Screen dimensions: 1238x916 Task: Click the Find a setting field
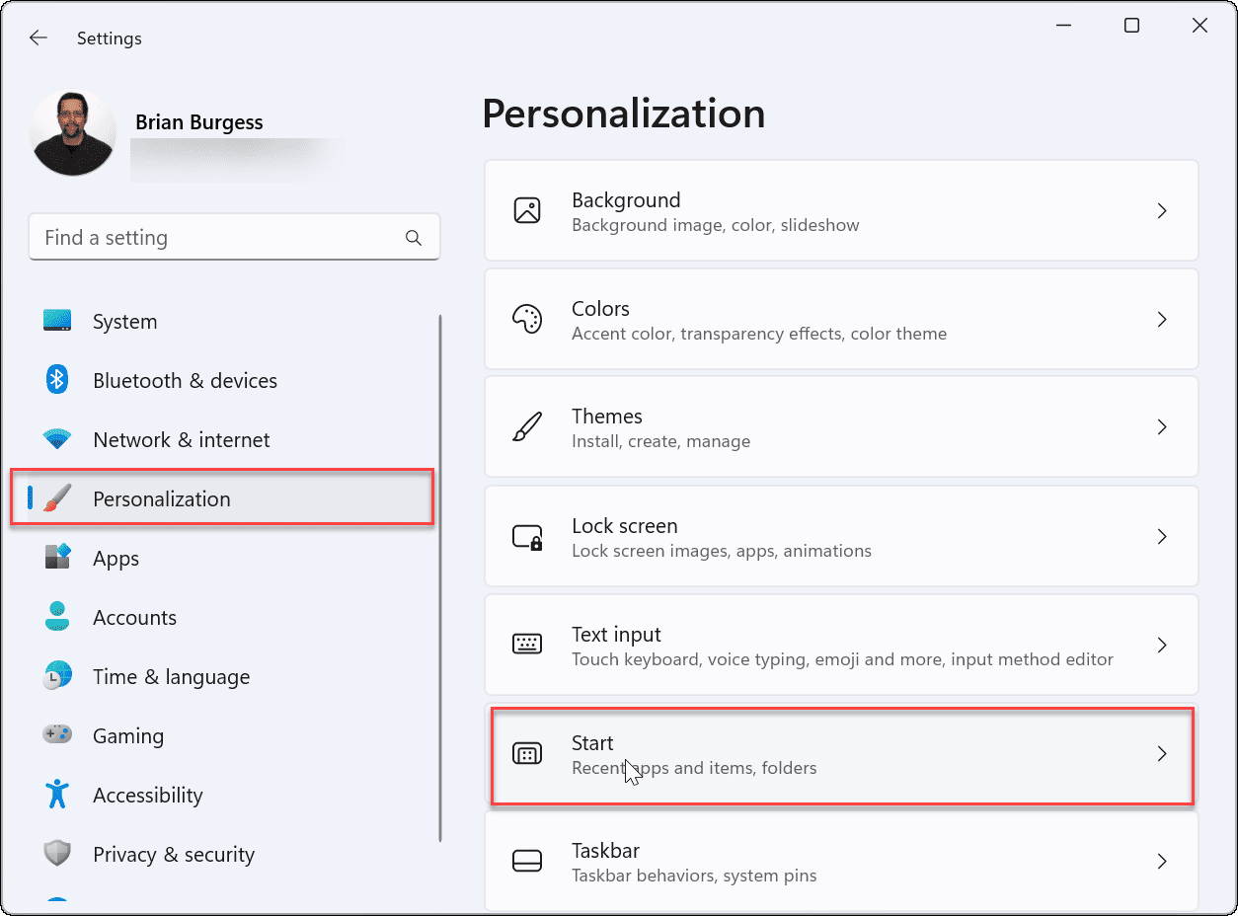coord(217,238)
